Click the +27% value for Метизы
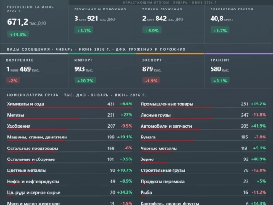 pyautogui.click(x=126, y=115)
